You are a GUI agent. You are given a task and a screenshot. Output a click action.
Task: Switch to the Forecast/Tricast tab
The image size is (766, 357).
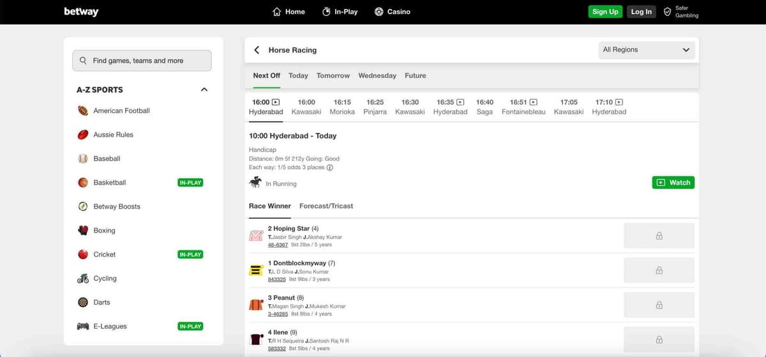[326, 206]
